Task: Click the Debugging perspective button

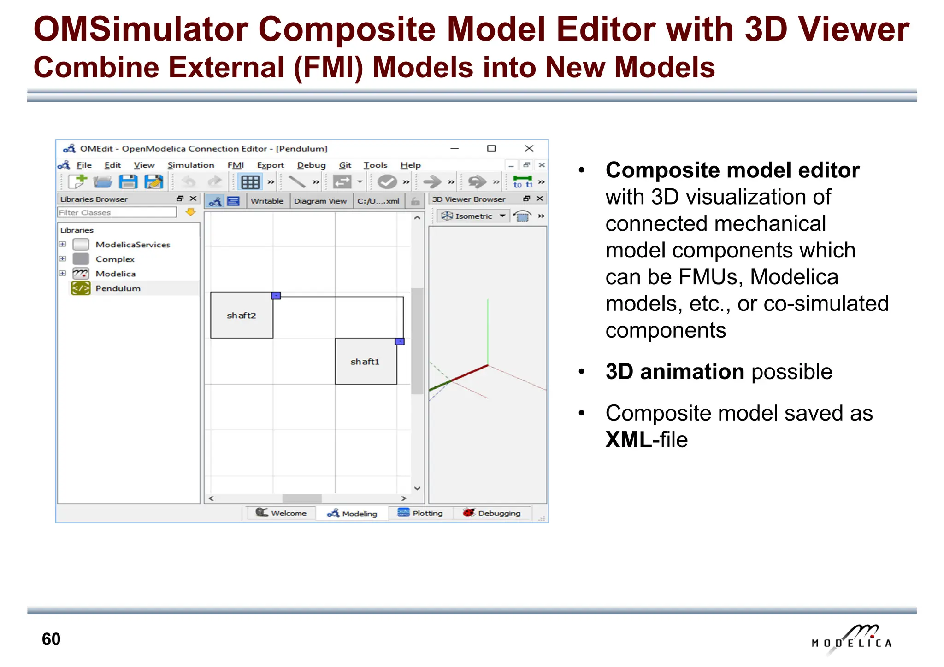Action: pos(492,513)
